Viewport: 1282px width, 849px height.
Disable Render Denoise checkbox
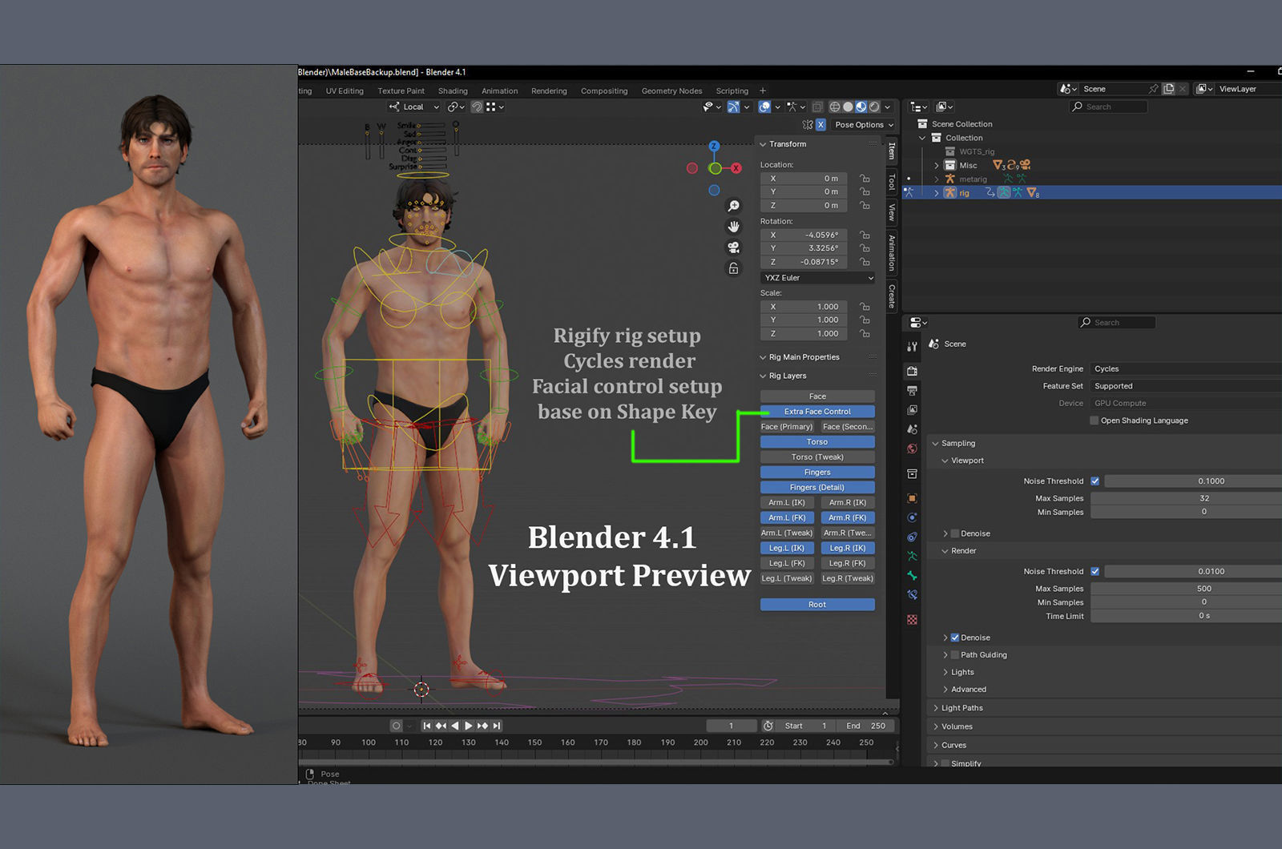pos(954,638)
